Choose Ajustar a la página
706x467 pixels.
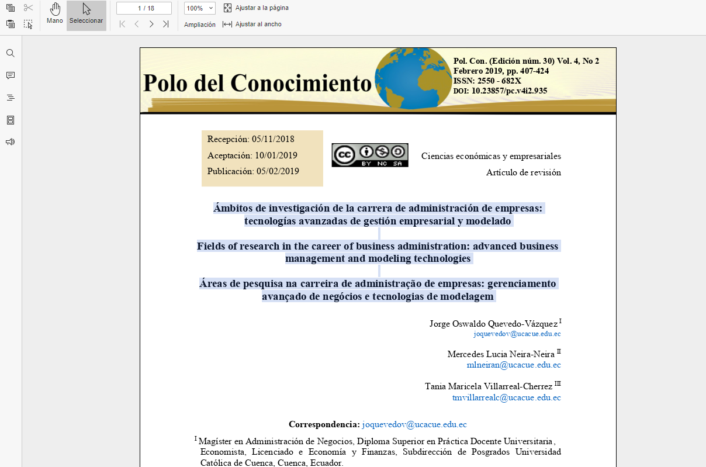[x=262, y=8]
